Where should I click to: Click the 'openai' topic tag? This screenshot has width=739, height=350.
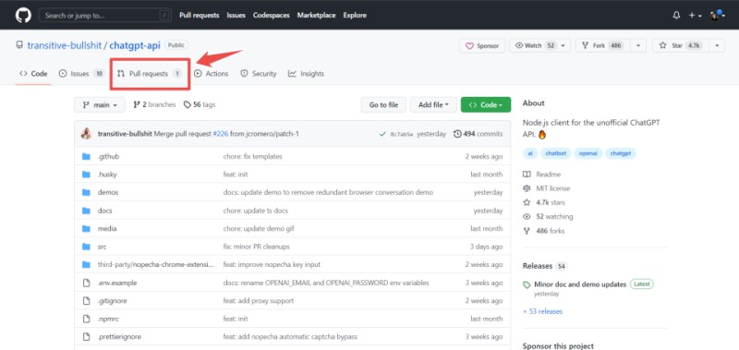point(588,153)
